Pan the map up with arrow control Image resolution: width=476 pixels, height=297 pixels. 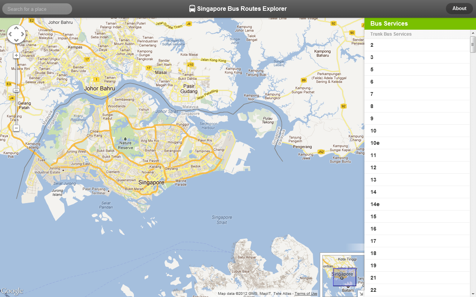16,28
